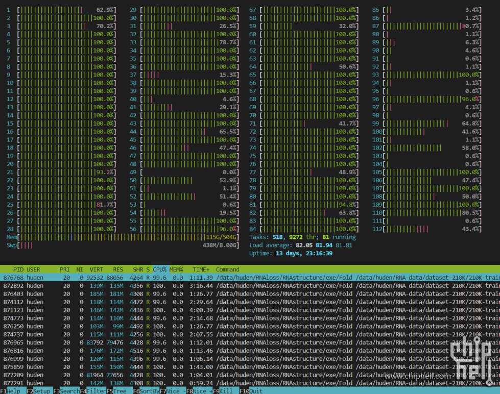Click the Mem usage meter bar
500x394 pixels.
tap(123, 237)
